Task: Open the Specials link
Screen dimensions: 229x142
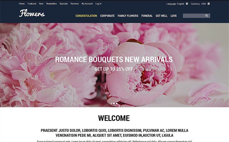Action: (63, 4)
